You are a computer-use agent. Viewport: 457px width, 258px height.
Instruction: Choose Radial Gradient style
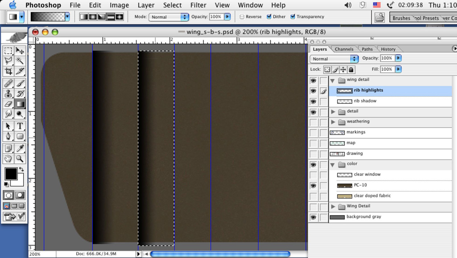pyautogui.click(x=93, y=17)
